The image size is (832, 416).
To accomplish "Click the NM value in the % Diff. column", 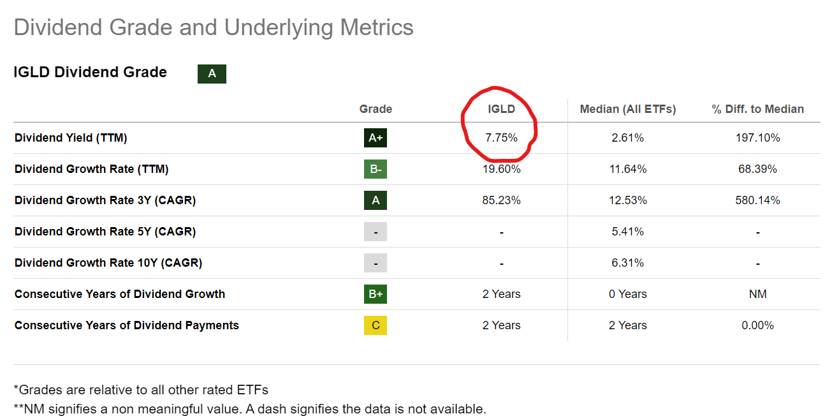I will coord(757,294).
